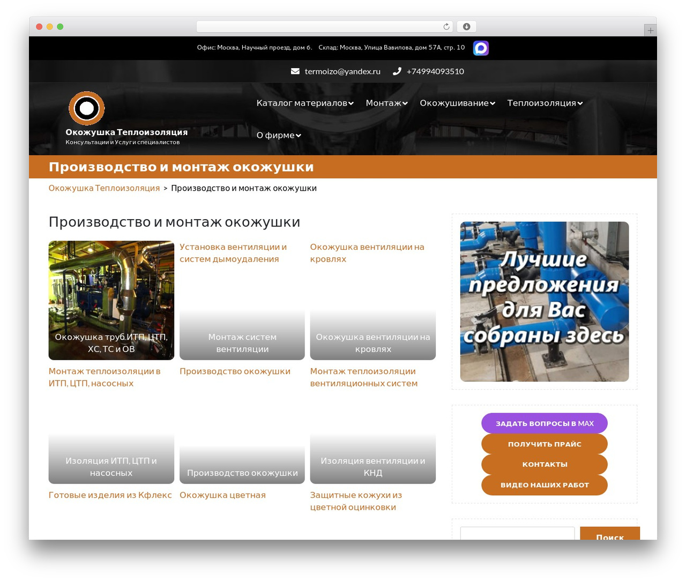The image size is (686, 581).
Task: Click Получить прайс button
Action: coord(545,444)
